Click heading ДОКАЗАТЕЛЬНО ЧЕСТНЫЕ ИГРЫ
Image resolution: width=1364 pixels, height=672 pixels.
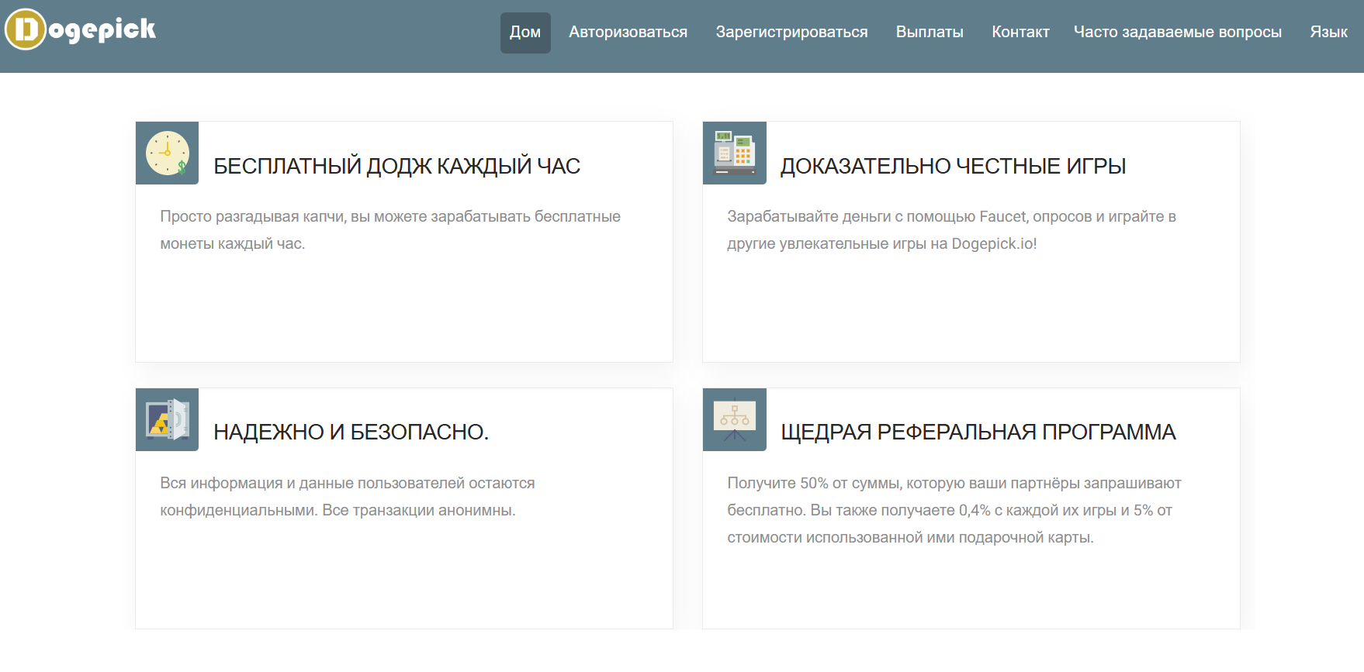point(953,166)
